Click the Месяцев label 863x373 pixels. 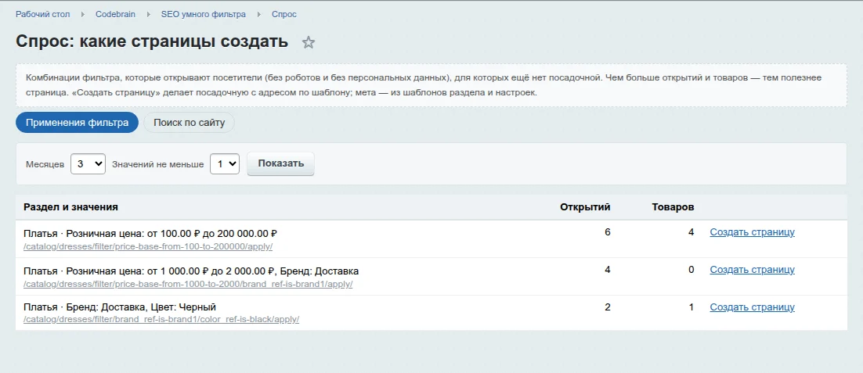[45, 164]
